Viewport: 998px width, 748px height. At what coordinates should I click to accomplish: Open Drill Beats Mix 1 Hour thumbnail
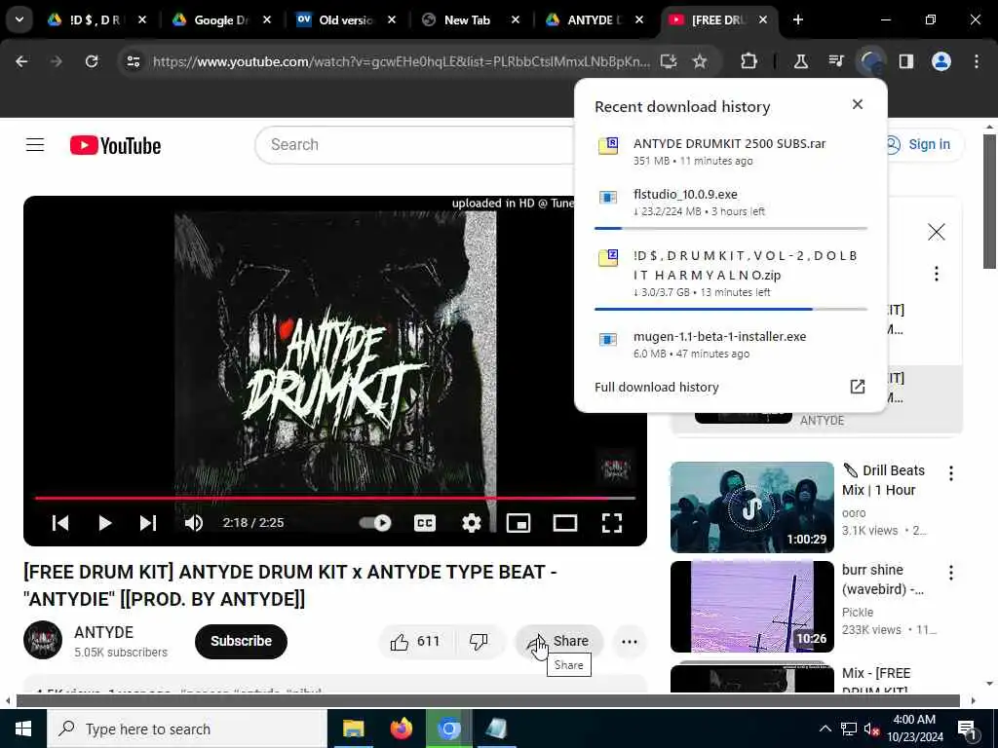click(x=751, y=506)
